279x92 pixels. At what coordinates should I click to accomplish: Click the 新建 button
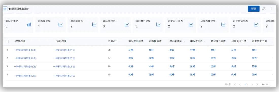click(x=254, y=9)
